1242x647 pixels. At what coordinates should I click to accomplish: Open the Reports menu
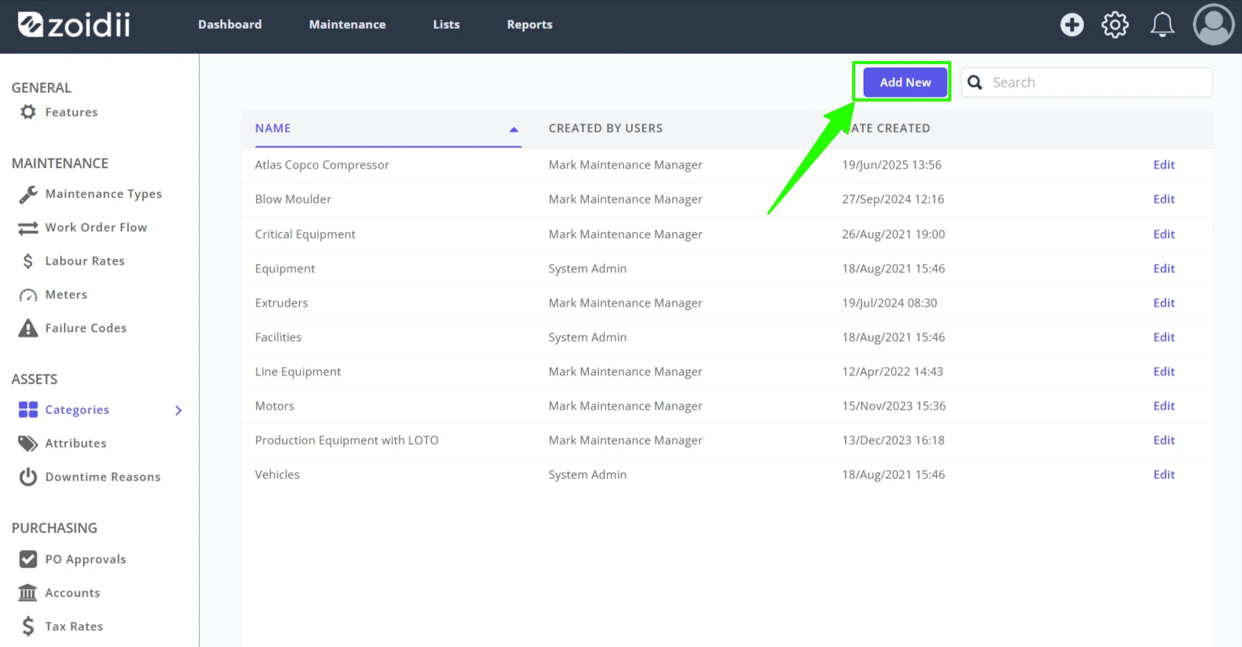point(529,24)
